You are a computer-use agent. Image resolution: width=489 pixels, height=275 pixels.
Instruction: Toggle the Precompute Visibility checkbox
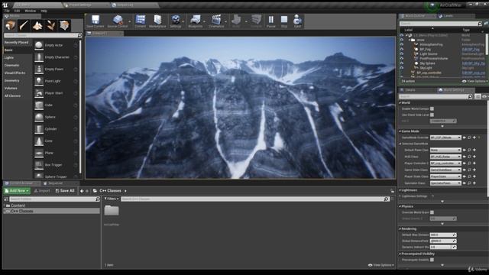tap(432, 260)
